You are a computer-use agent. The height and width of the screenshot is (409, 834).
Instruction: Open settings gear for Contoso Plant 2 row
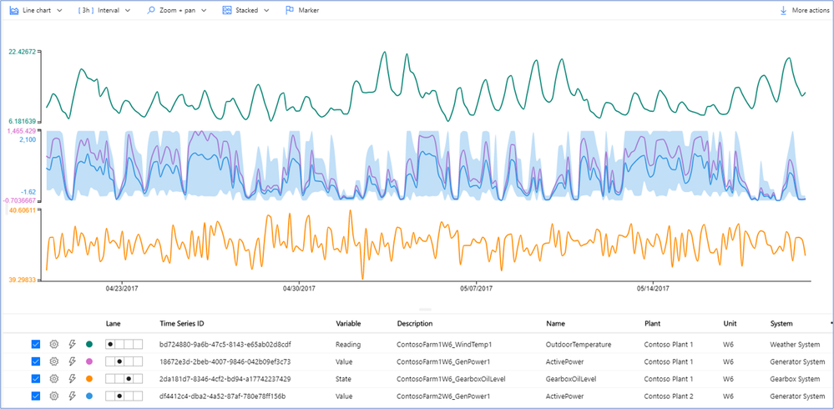tap(53, 396)
